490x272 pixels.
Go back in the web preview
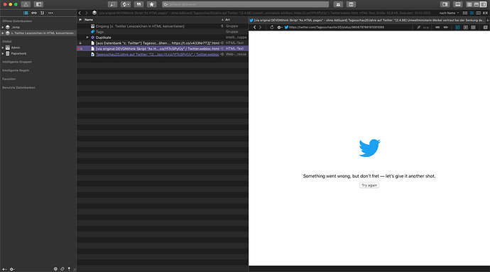coord(254,27)
